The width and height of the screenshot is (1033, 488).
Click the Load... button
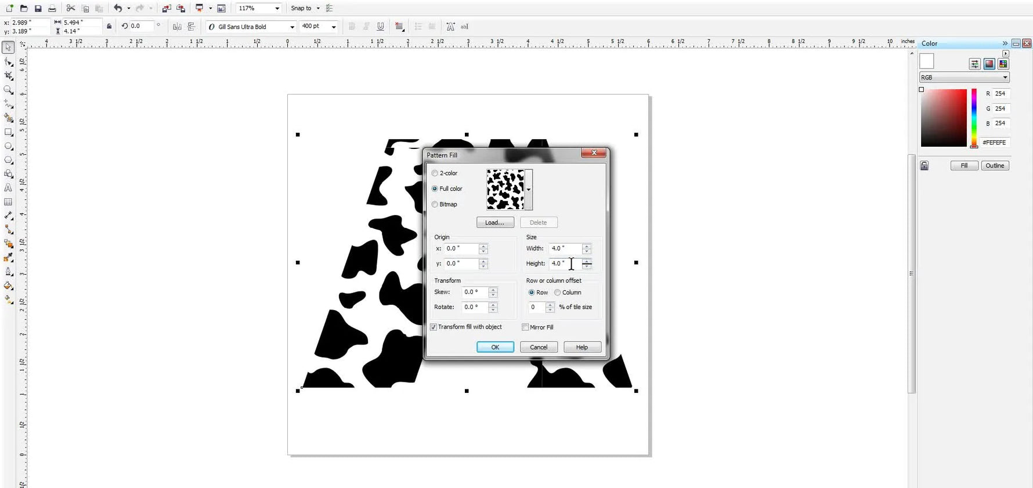[495, 223]
